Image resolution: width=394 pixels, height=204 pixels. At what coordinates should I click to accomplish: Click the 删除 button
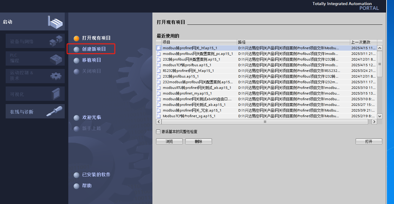point(199,141)
